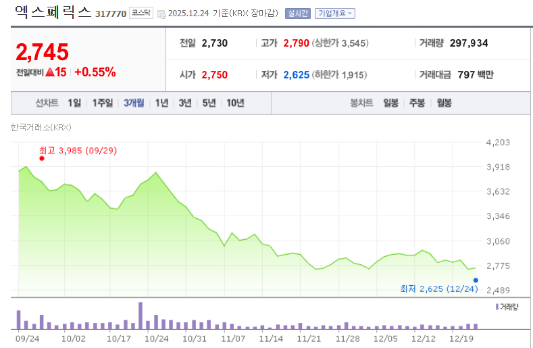
Task: Click the 10/17 date axis label
Action: pos(119,339)
